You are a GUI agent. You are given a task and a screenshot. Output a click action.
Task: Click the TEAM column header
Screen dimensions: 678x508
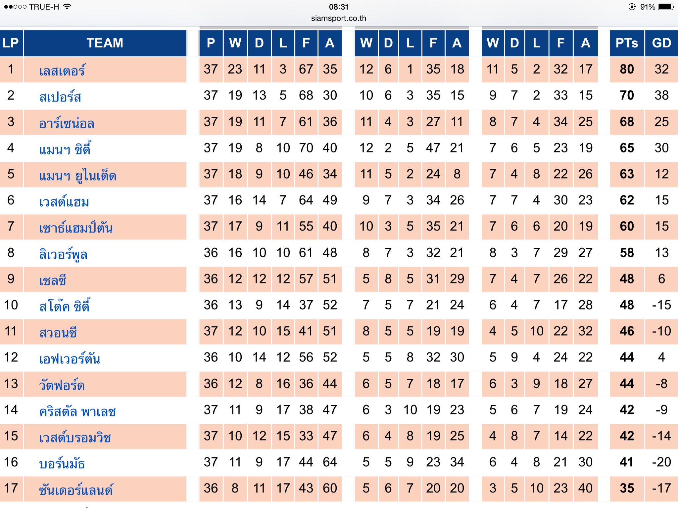pyautogui.click(x=105, y=43)
